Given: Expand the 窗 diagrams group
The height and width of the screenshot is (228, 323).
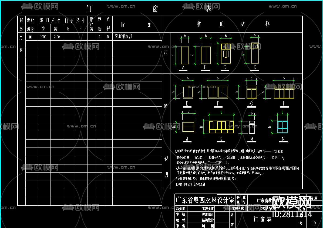Looking at the screenshot, I should tap(166, 106).
